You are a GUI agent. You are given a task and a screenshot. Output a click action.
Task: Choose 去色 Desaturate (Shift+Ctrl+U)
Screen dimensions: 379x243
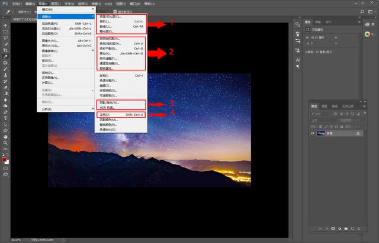[x=121, y=115]
